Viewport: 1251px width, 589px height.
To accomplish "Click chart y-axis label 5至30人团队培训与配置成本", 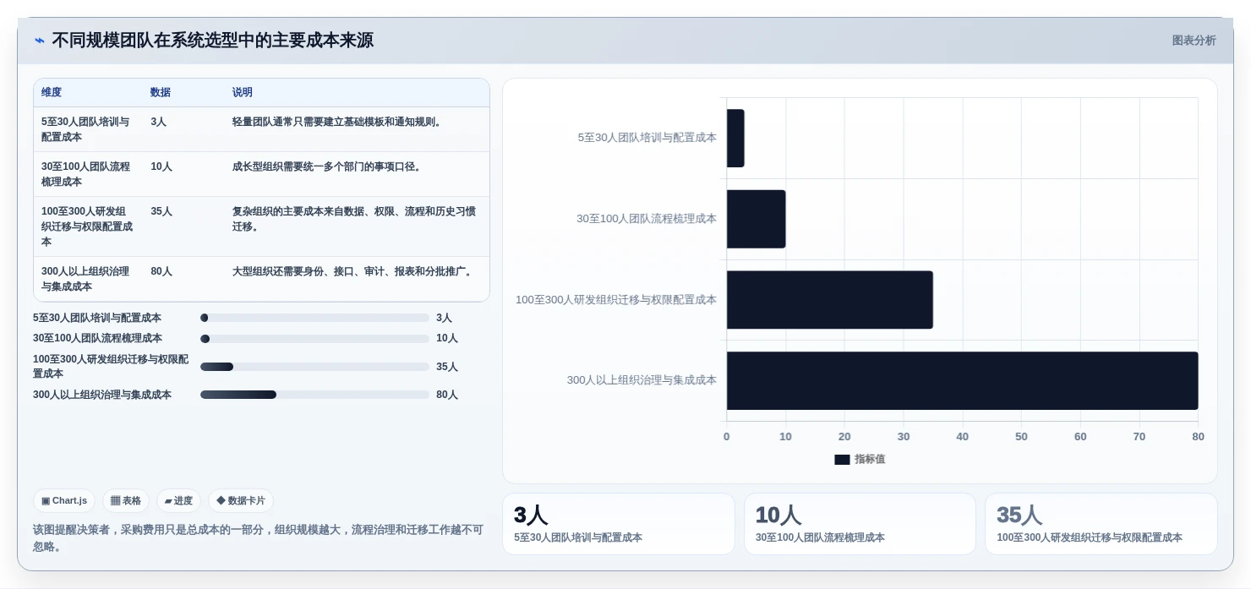I will coord(647,138).
